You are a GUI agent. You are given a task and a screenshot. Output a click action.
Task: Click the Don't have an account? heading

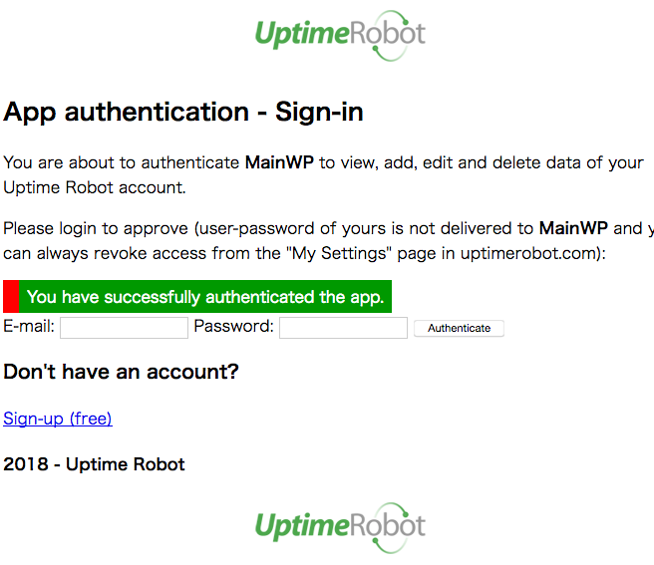(x=121, y=372)
